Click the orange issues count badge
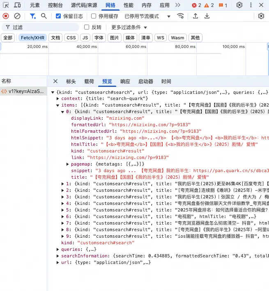The image size is (269, 291). pyautogui.click(x=223, y=5)
